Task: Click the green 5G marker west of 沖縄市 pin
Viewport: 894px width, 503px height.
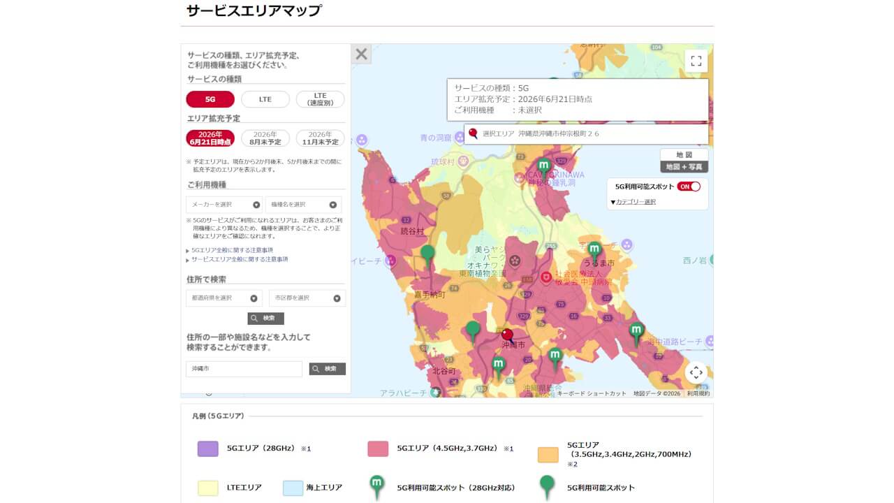Action: pyautogui.click(x=473, y=331)
